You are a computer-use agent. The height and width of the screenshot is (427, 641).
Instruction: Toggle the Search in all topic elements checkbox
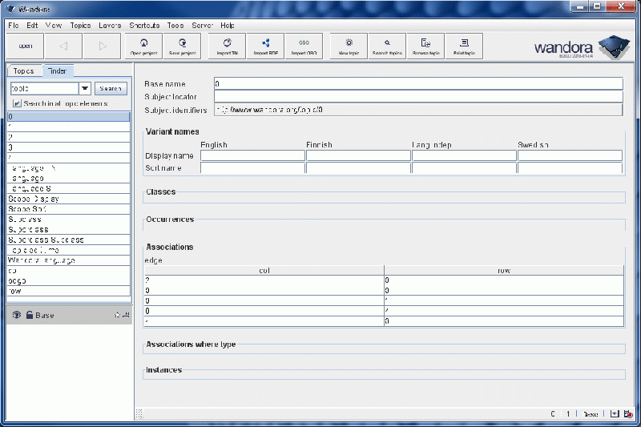click(18, 103)
